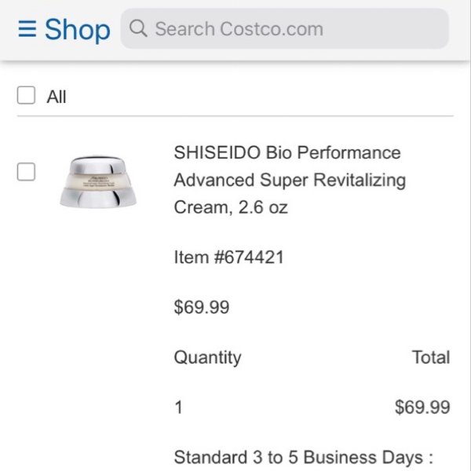Click the $69.99 total amount
Screen dimensions: 471x471
(x=422, y=407)
